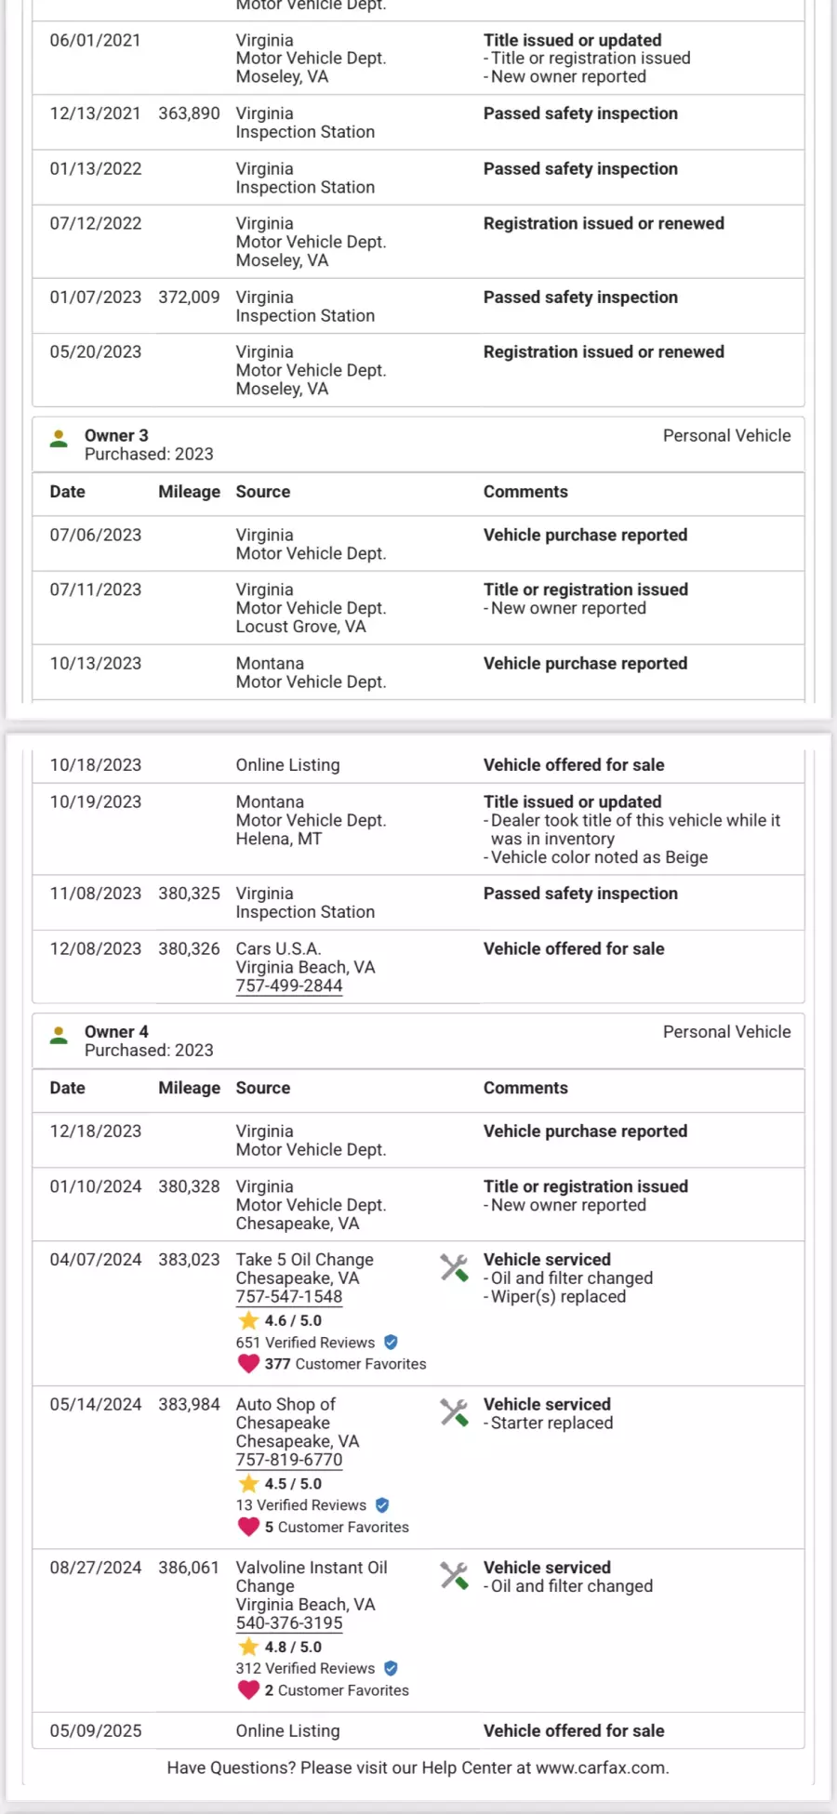Call Cars U.S.A. at 757-499-2844
The height and width of the screenshot is (1814, 837).
289,986
